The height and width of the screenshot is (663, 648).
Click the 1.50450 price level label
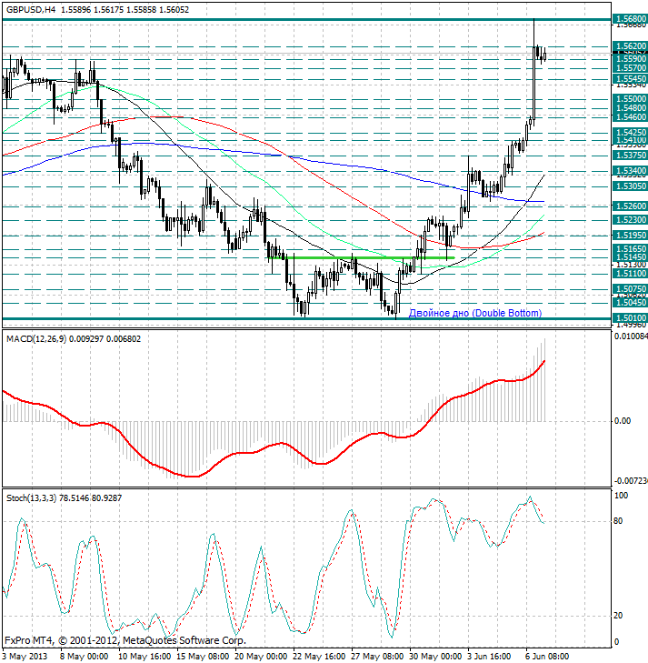[630, 302]
